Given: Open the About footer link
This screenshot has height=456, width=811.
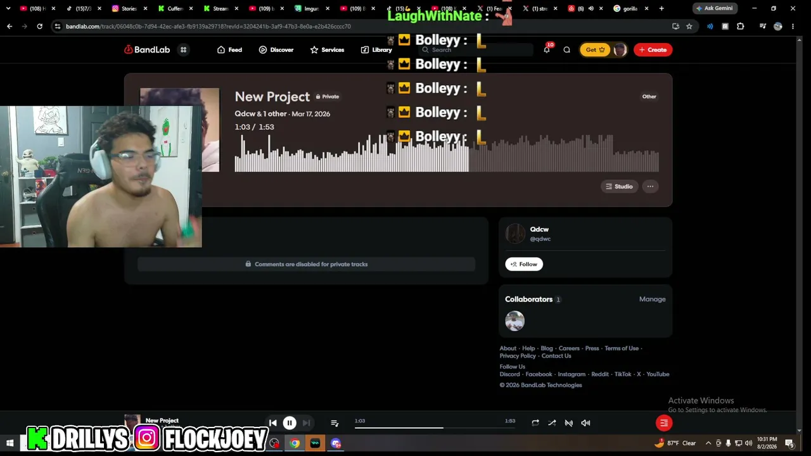Looking at the screenshot, I should click(x=508, y=348).
